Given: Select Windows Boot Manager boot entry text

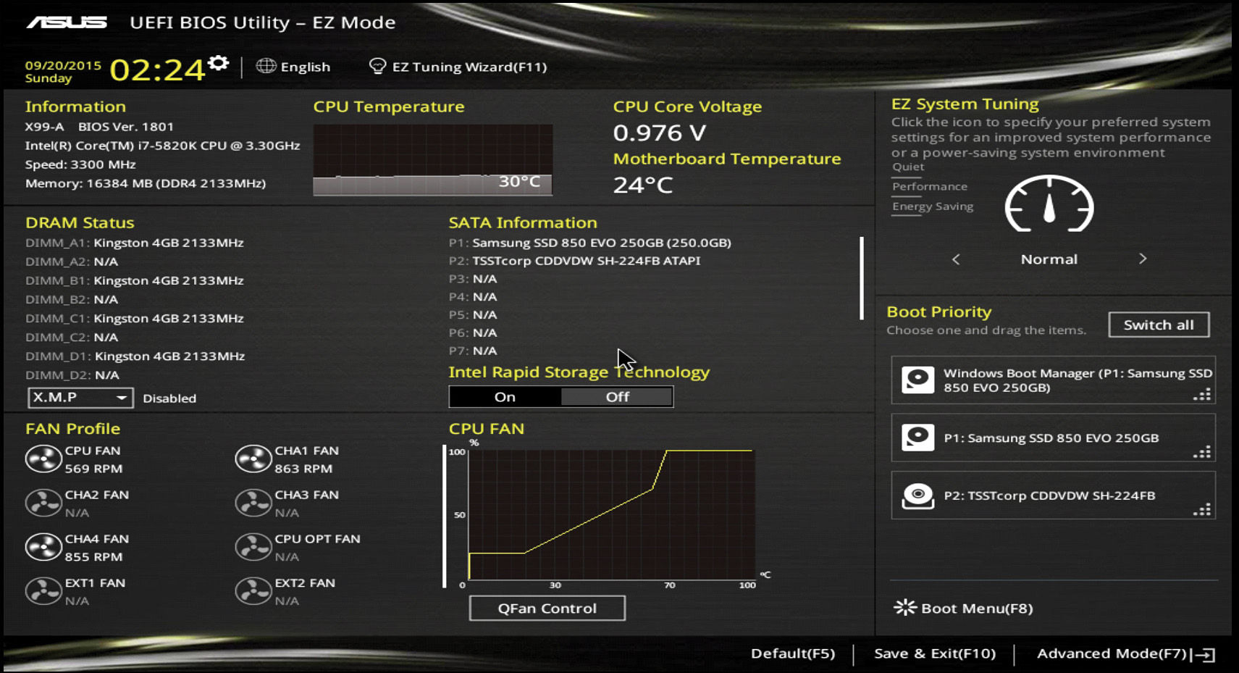Looking at the screenshot, I should pyautogui.click(x=1078, y=380).
